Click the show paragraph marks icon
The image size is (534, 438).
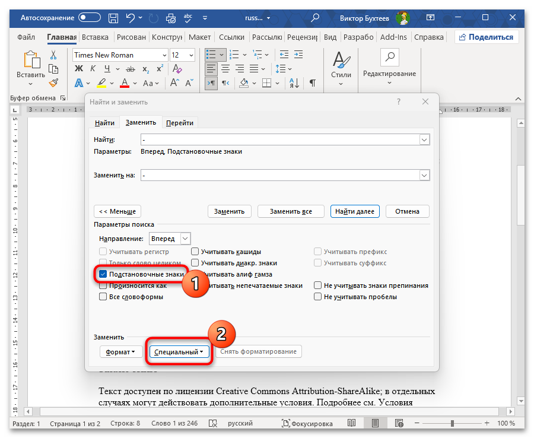point(312,83)
